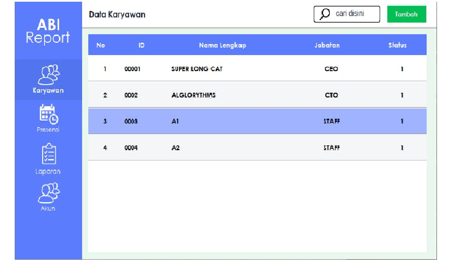This screenshot has width=466, height=260.
Task: Select the Akun menu label
Action: tap(48, 208)
